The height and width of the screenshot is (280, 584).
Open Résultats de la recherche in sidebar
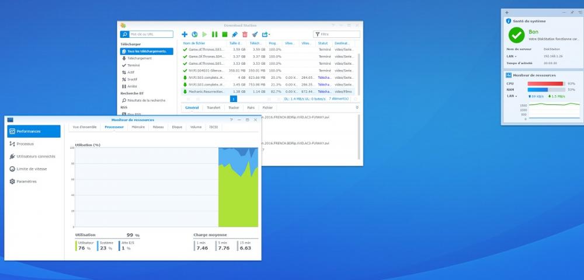(x=144, y=100)
